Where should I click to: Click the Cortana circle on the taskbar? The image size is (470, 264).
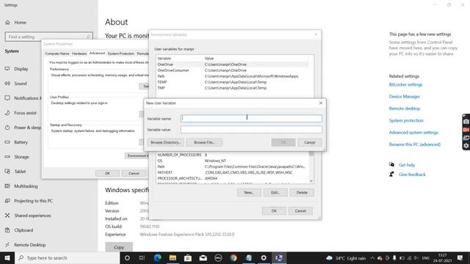pyautogui.click(x=127, y=257)
